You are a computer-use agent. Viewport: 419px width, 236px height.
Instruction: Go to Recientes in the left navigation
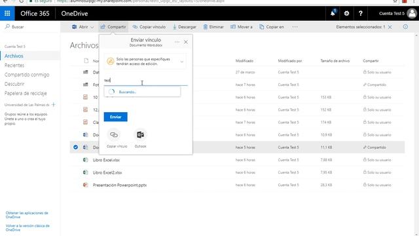click(x=14, y=66)
